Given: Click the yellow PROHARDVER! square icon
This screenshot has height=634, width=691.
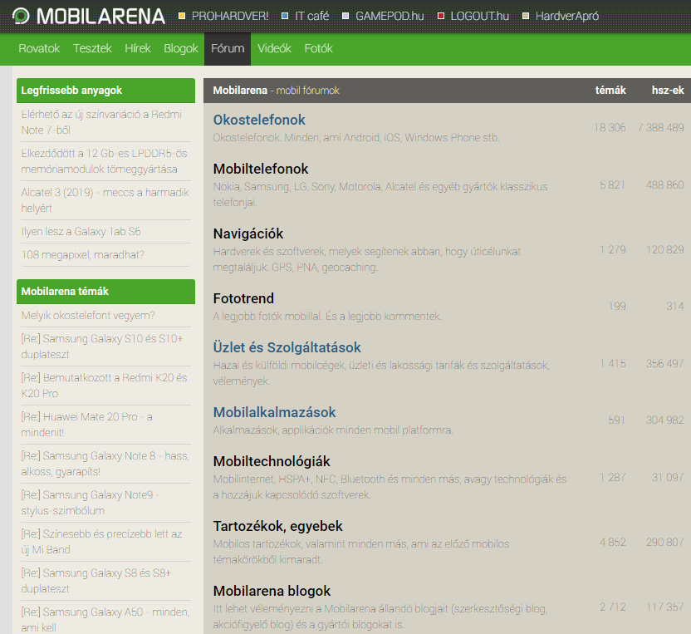Looking at the screenshot, I should point(182,17).
